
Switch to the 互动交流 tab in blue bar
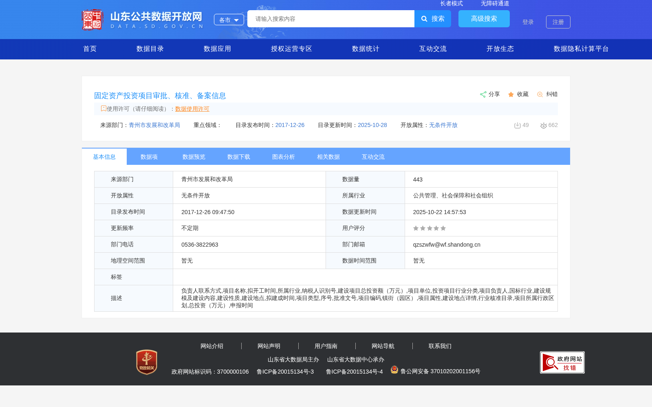pos(373,157)
